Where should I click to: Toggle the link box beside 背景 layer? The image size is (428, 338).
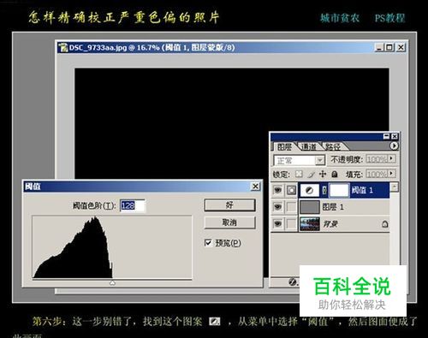pos(291,224)
